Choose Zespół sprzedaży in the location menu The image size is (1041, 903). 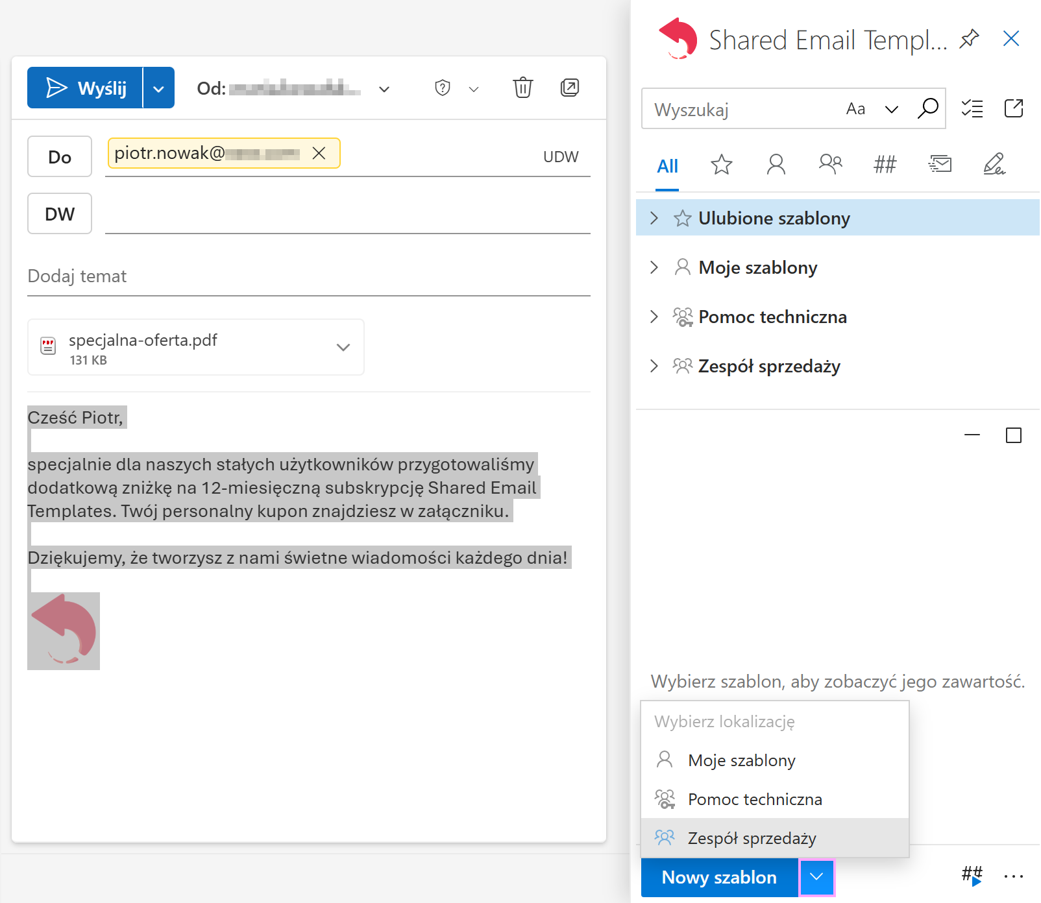[x=752, y=837]
